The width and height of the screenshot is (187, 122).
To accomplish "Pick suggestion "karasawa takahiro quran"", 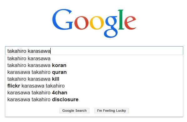I will pos(94,72).
